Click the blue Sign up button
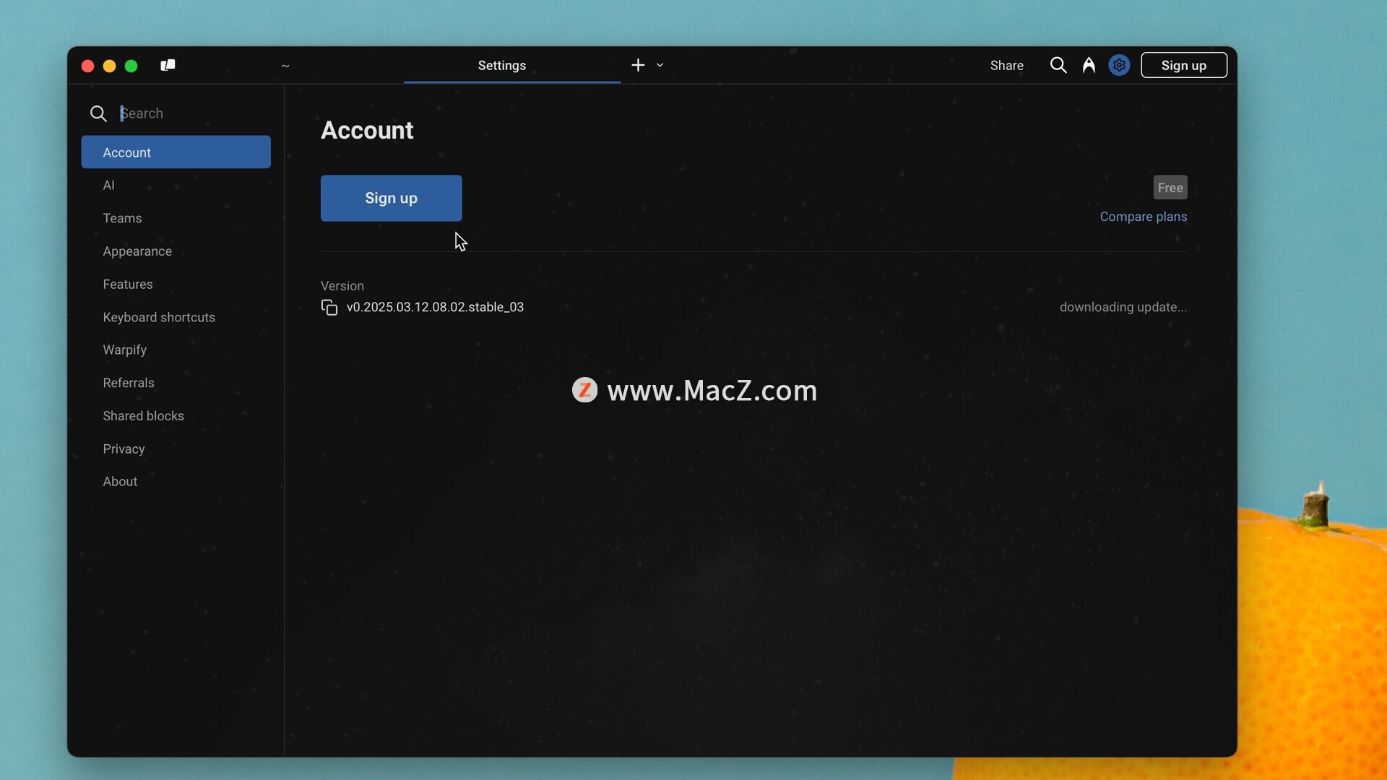The image size is (1387, 780). tap(391, 198)
